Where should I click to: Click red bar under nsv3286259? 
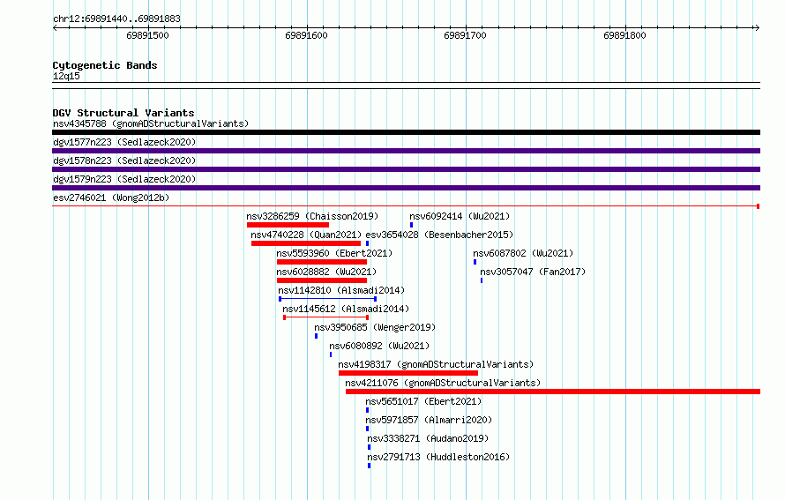tap(288, 225)
